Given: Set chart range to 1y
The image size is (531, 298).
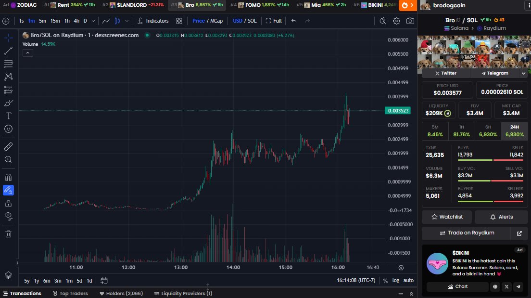Looking at the screenshot, I should 37,281.
